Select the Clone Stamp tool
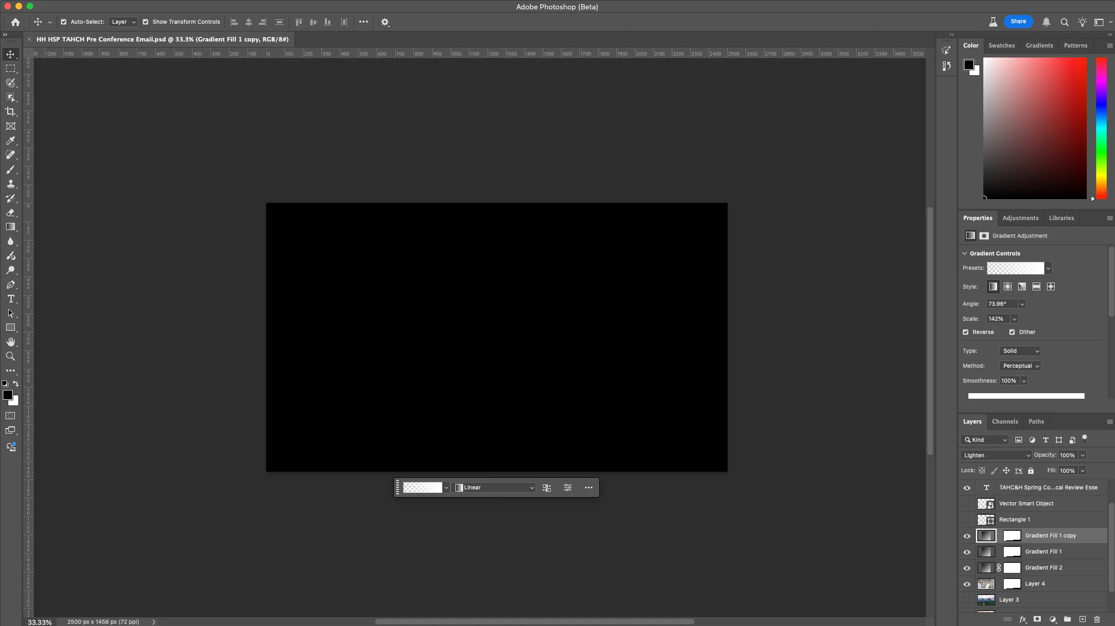 click(11, 184)
